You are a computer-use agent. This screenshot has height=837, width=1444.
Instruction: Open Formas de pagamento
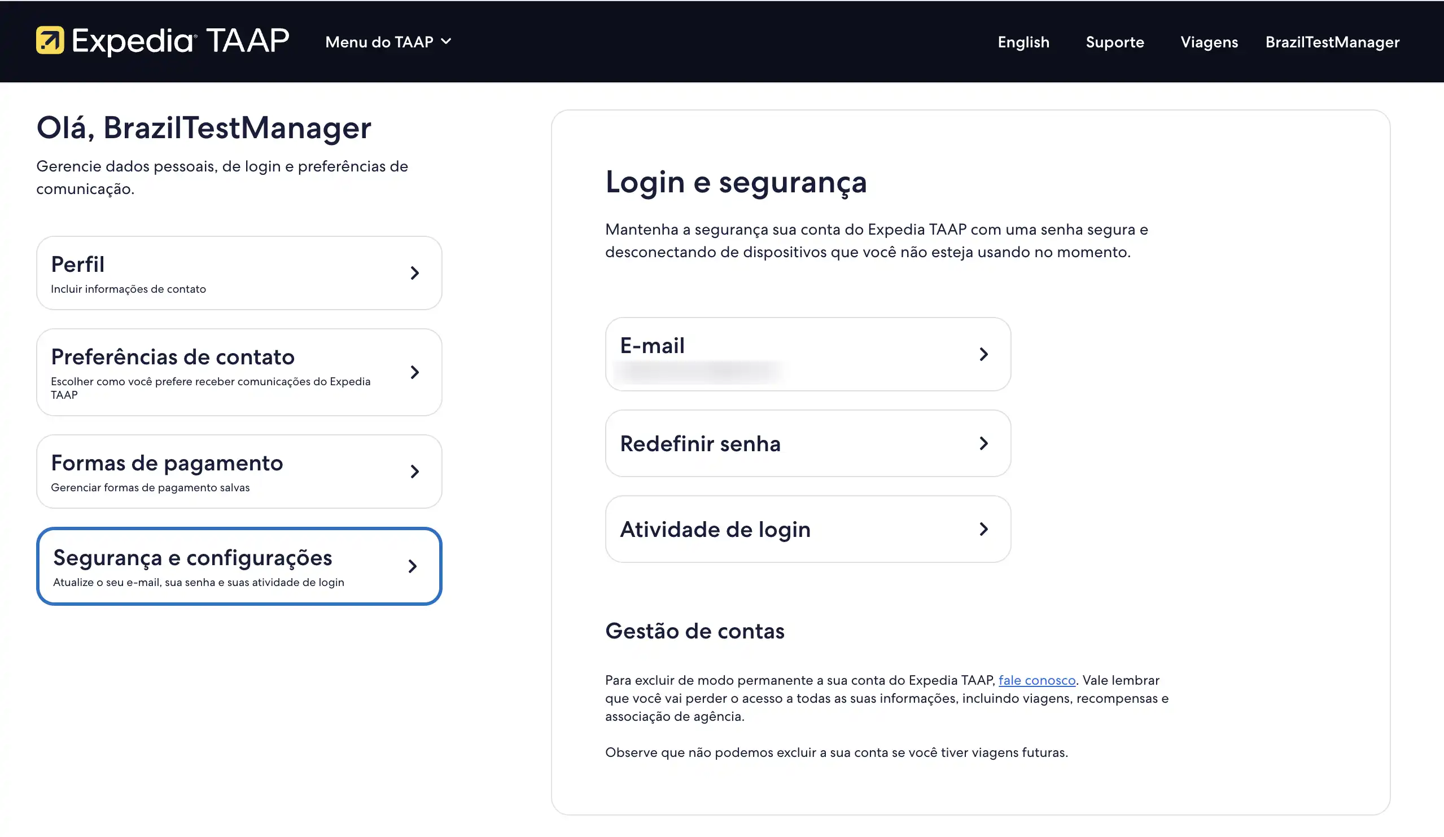pos(239,471)
